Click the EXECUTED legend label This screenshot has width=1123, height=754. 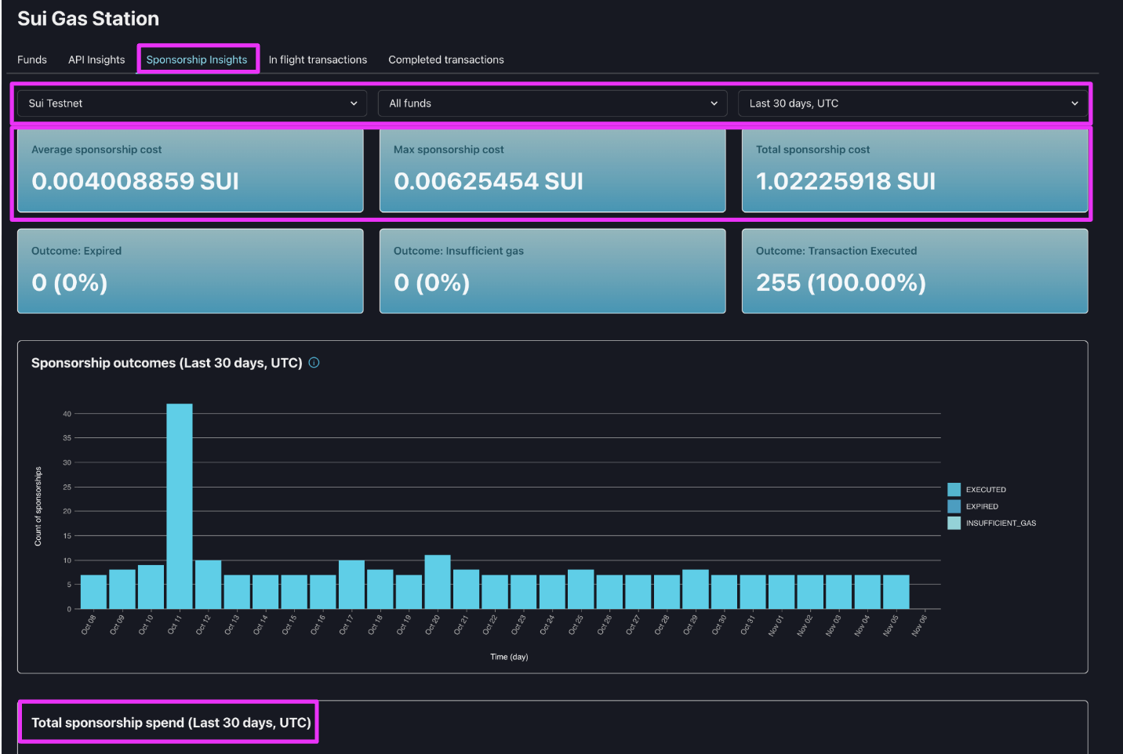[986, 490]
